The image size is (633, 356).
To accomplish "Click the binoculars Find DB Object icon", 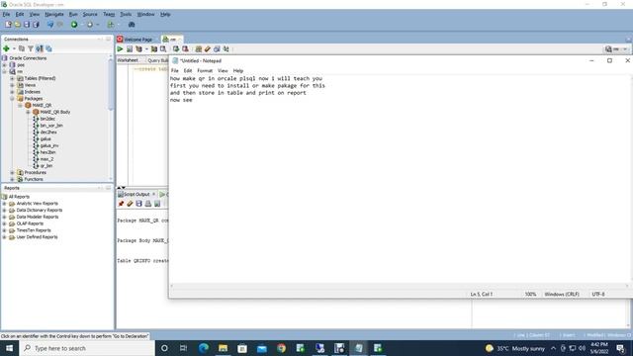I will (x=132, y=25).
